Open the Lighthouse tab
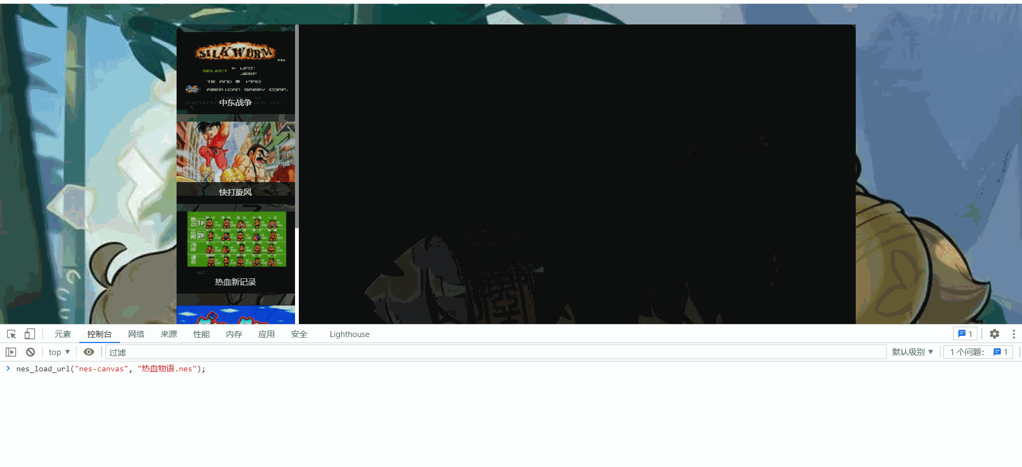 click(x=349, y=334)
